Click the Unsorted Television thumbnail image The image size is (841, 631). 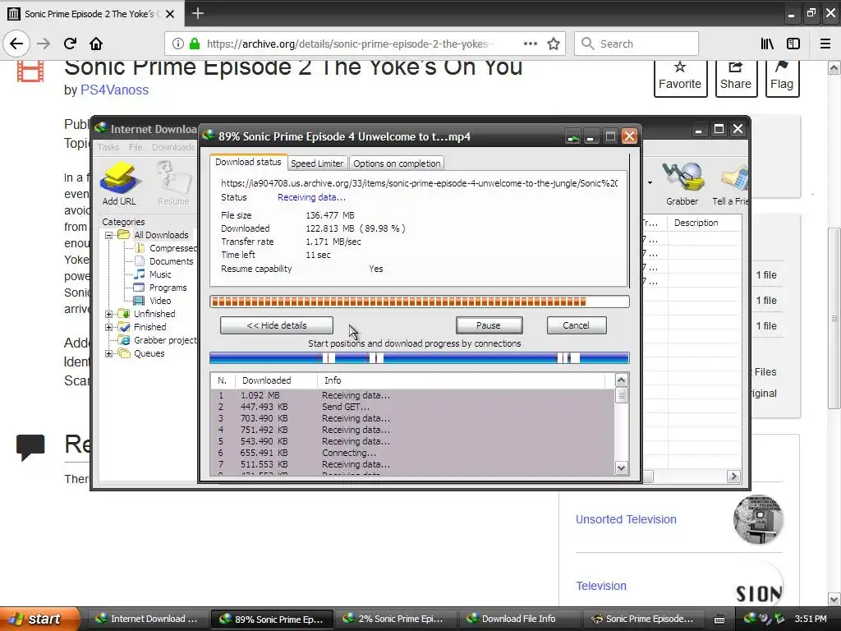click(x=758, y=519)
